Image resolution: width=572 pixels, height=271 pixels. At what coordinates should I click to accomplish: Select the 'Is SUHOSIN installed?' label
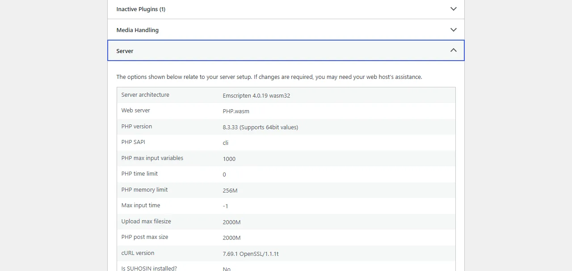pyautogui.click(x=149, y=269)
